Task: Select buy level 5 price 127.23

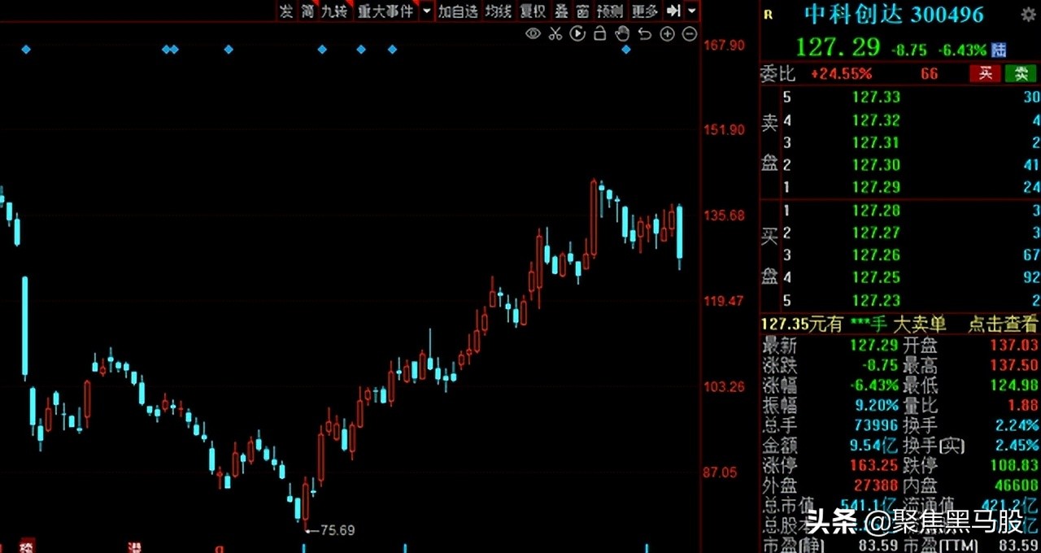Action: pyautogui.click(x=876, y=300)
